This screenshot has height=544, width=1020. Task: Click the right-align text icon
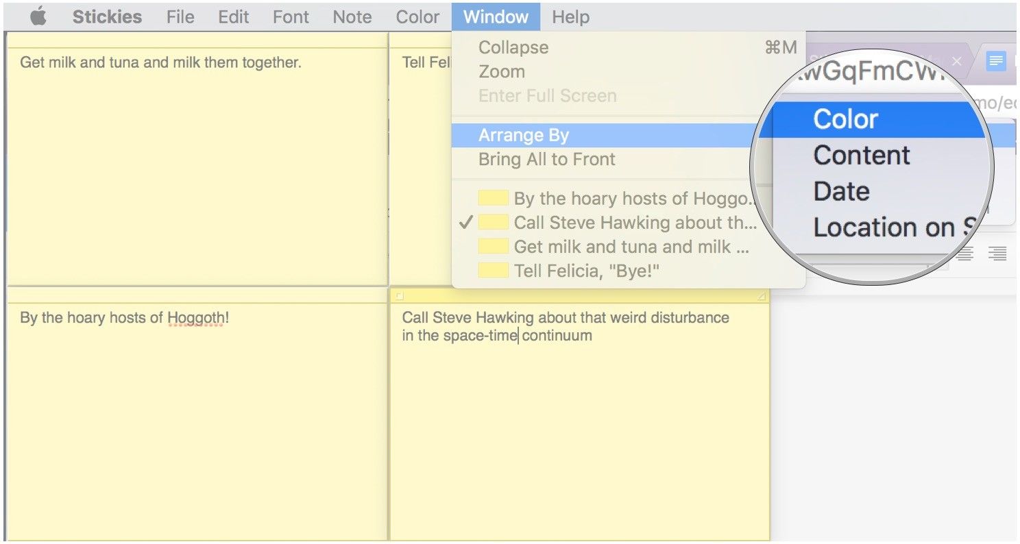click(x=997, y=254)
